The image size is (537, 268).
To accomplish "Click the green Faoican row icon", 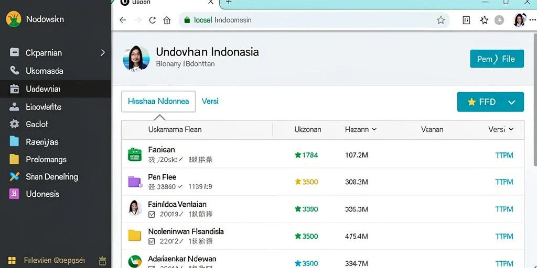I will tap(135, 154).
